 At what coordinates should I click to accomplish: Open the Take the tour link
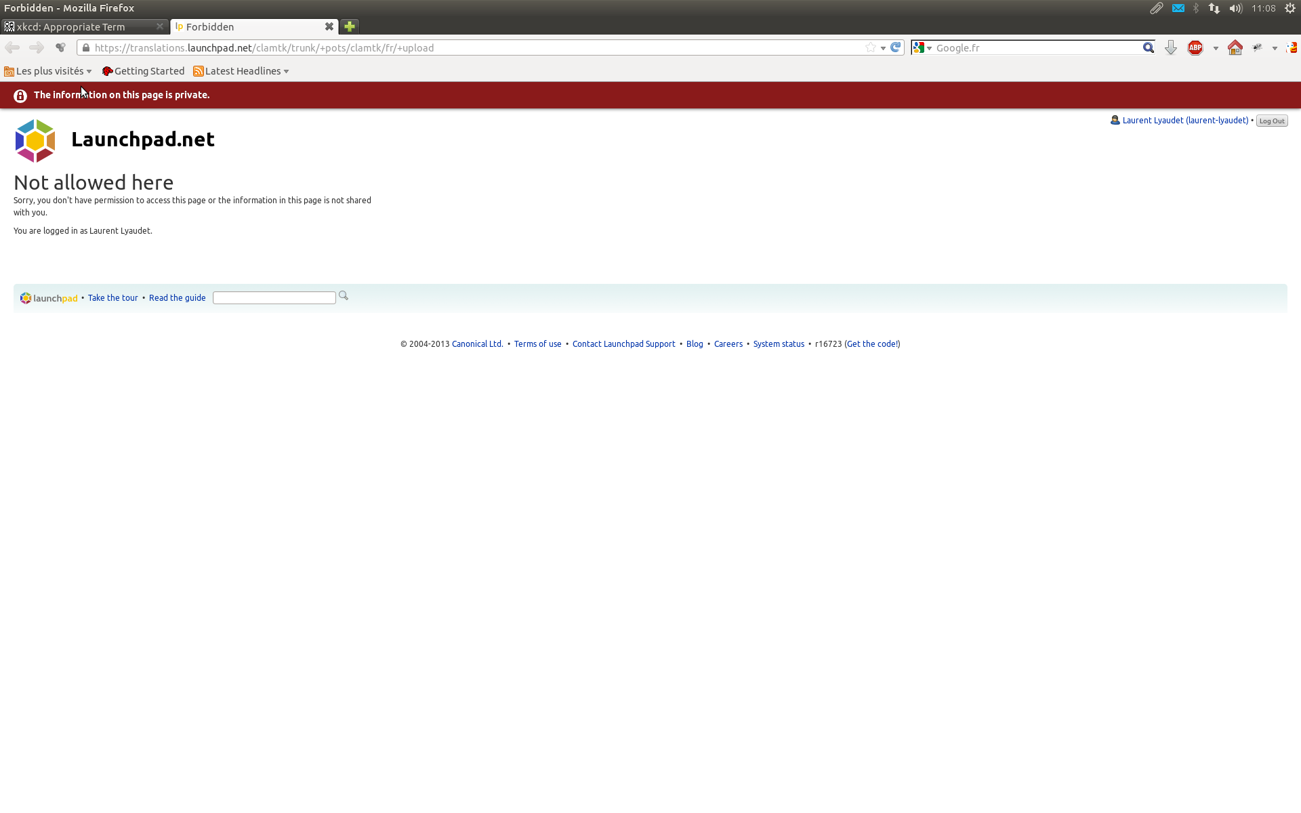(x=112, y=298)
